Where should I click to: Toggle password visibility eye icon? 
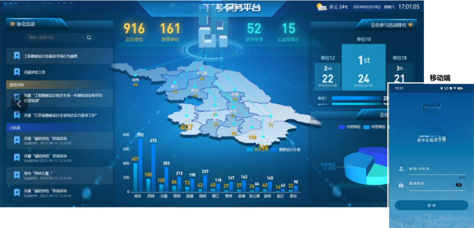pos(459,185)
